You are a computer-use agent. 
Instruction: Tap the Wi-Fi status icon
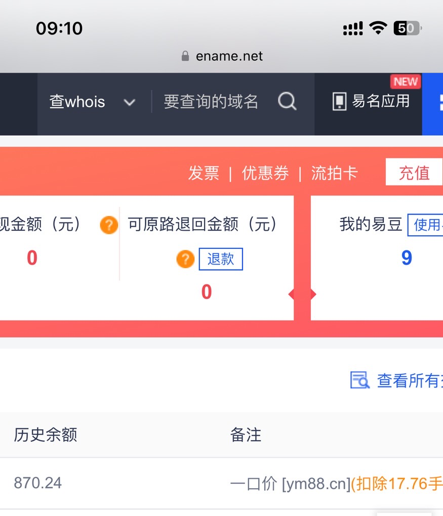point(378,28)
